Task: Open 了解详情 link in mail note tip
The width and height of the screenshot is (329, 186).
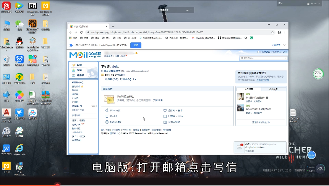Action: pyautogui.click(x=157, y=100)
